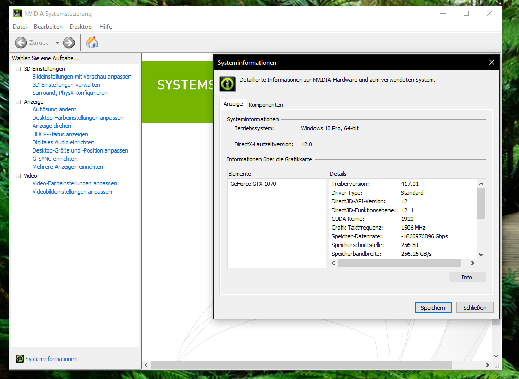Select GeForce GTX 1070 in Elemente list
The image size is (519, 379).
(253, 184)
